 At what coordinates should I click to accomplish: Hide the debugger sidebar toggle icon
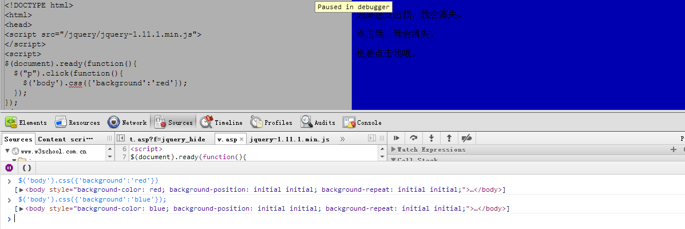[372, 138]
